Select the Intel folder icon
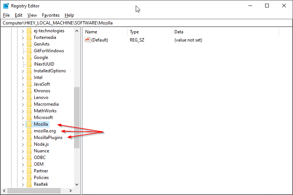The height and width of the screenshot is (195, 293). click(29, 77)
